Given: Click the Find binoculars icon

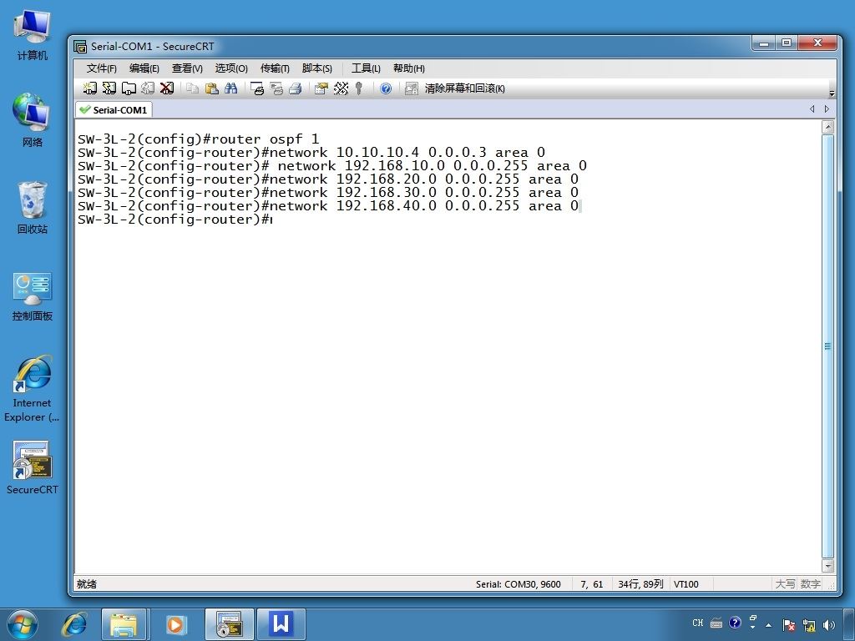Looking at the screenshot, I should tap(230, 88).
